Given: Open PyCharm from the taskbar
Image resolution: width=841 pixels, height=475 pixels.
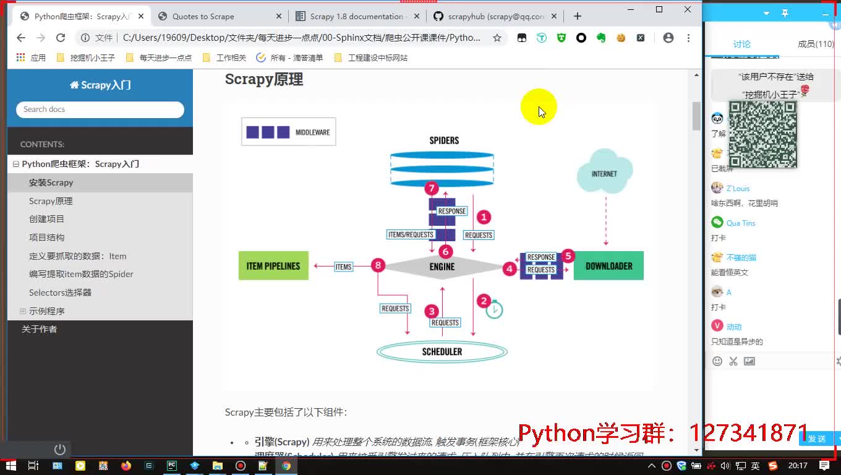Looking at the screenshot, I should [172, 466].
